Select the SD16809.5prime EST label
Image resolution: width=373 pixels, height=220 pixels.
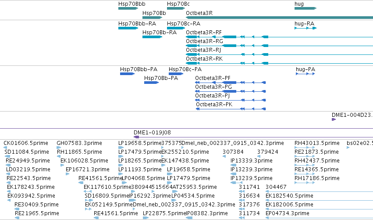coord(107,196)
